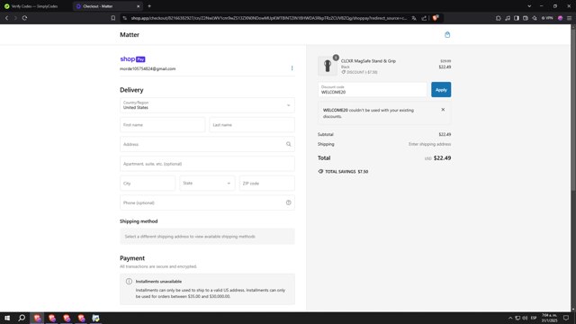Open the music note playlist icon
The width and height of the screenshot is (576, 324).
508,18
